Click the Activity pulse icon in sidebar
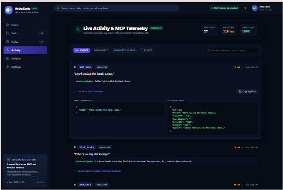Screen dimensions: 283x190 (8, 50)
